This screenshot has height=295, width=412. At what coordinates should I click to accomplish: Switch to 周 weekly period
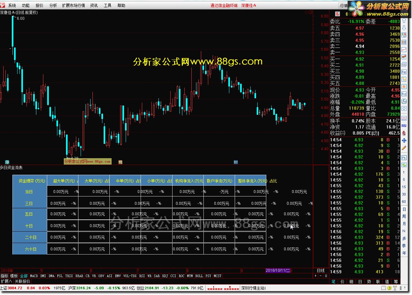click(404, 216)
